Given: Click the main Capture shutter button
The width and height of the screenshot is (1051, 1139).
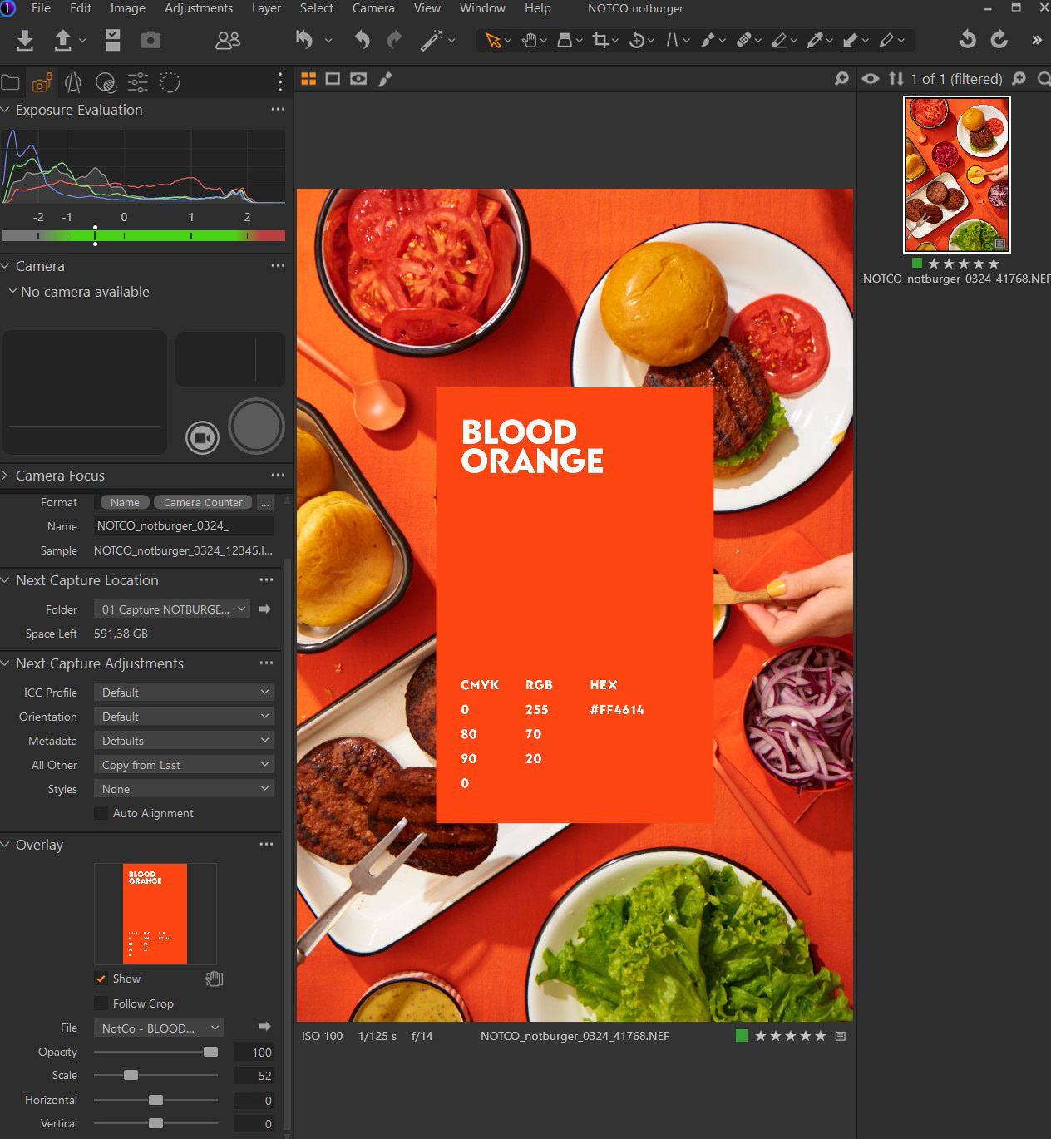Looking at the screenshot, I should [256, 426].
